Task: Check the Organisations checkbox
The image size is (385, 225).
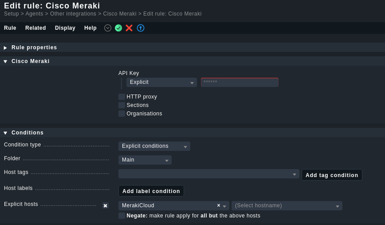Action: point(122,114)
